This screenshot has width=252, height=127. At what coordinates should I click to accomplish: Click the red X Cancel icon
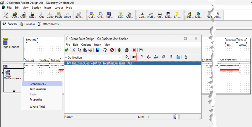pyautogui.click(x=134, y=50)
